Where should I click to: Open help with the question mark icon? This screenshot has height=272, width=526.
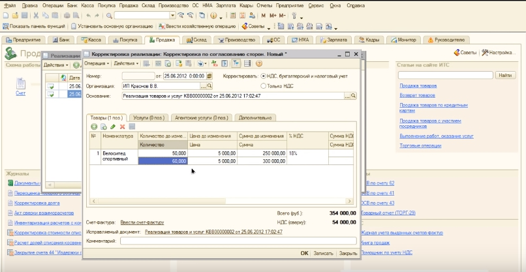(258, 63)
